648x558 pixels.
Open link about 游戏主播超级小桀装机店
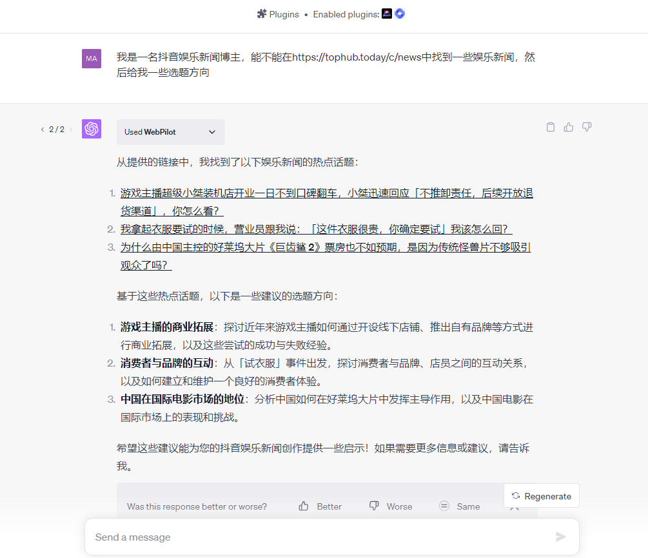[326, 202]
